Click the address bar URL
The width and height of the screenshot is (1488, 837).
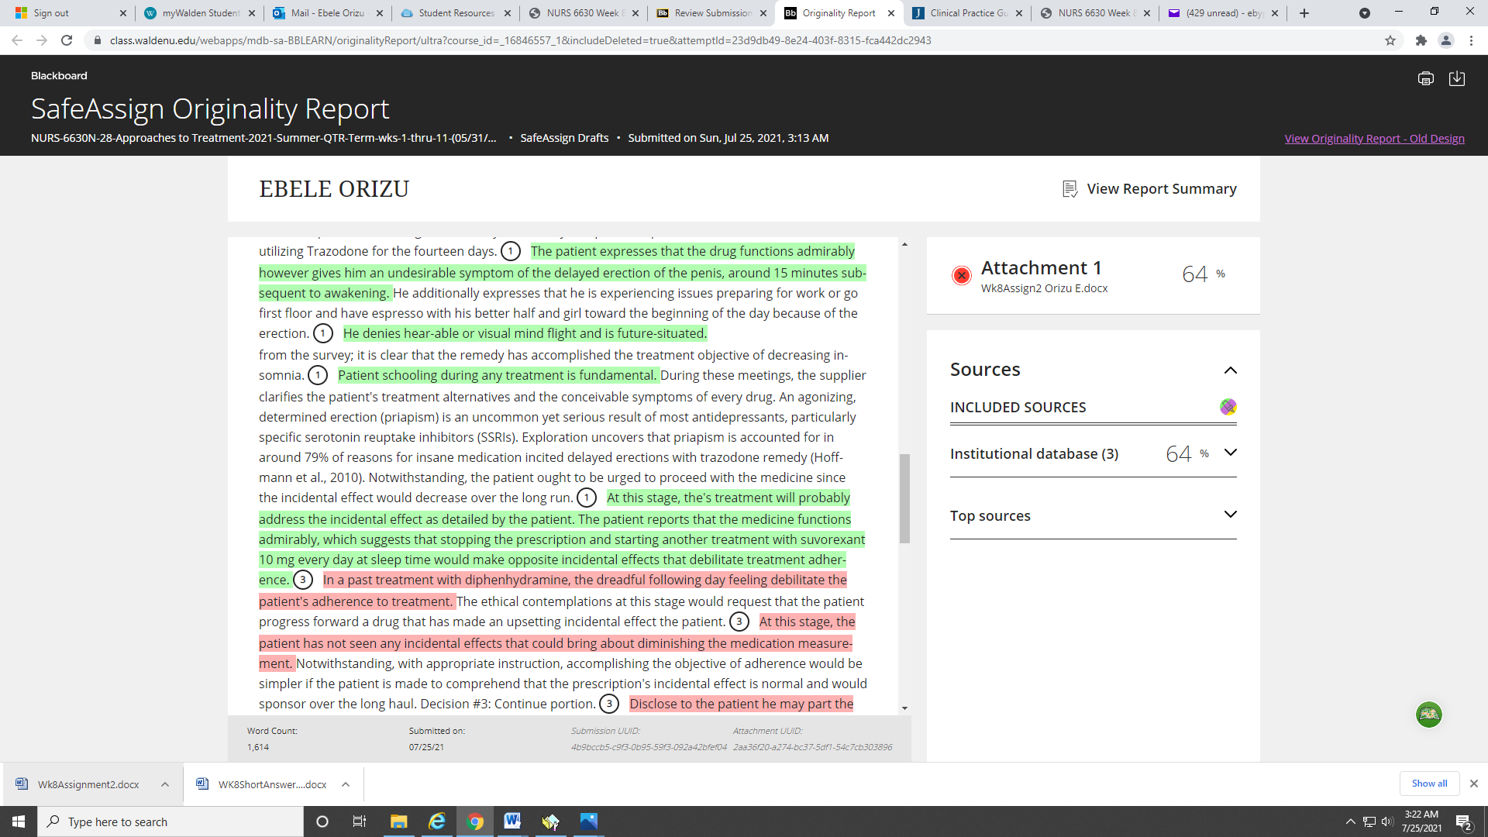(520, 40)
